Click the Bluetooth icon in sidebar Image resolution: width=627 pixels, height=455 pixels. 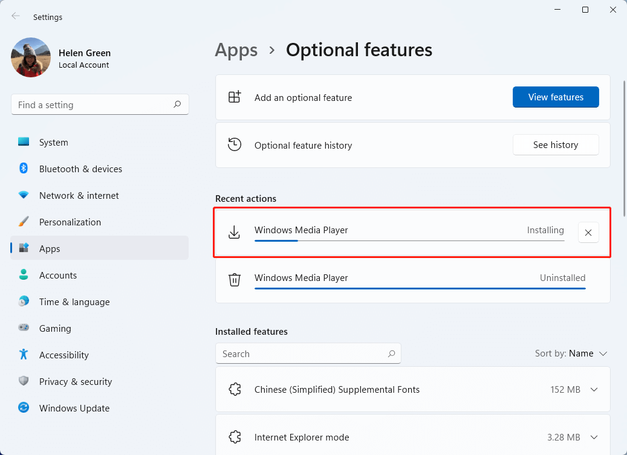[x=24, y=168]
